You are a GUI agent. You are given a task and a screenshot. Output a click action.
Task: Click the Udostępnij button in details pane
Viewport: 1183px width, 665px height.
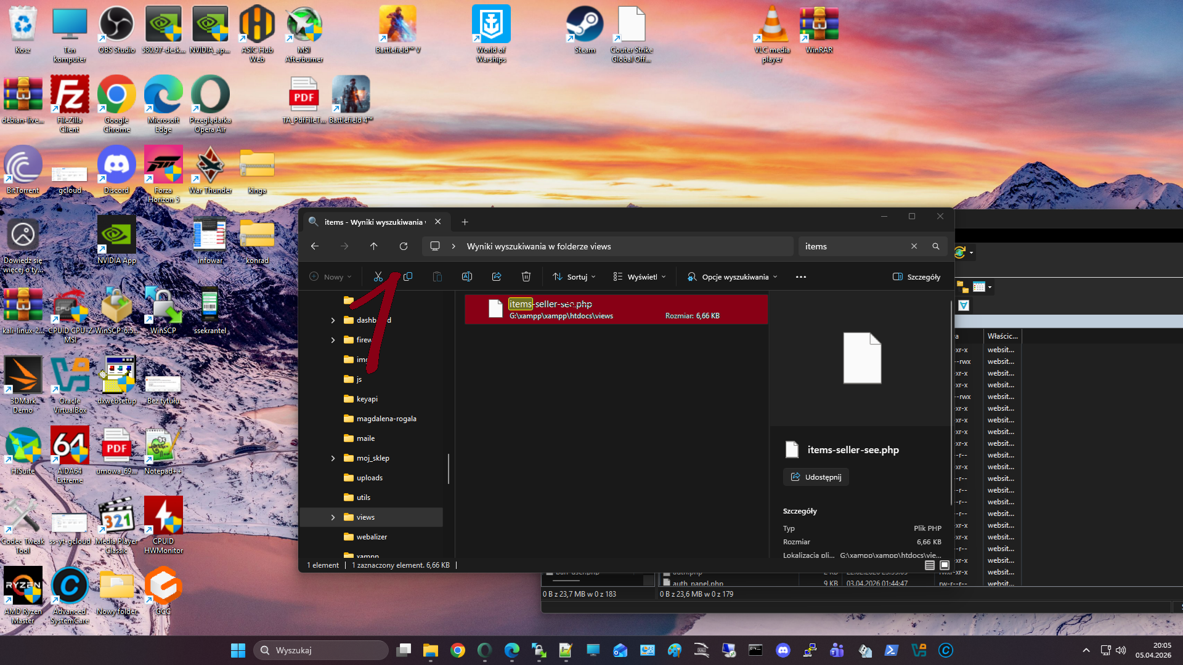click(x=816, y=477)
